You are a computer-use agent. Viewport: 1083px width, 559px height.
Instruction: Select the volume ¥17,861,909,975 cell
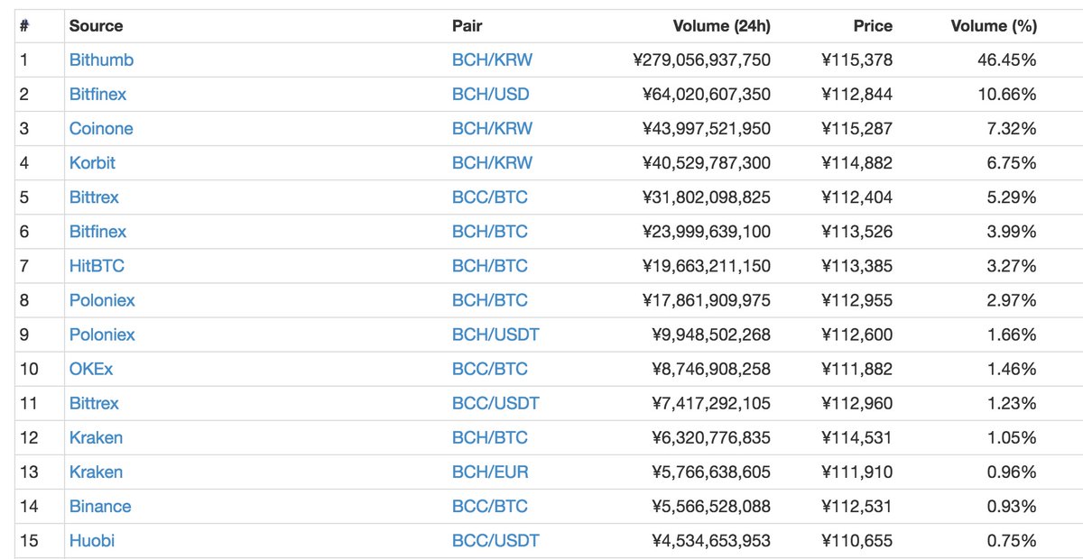tap(707, 300)
